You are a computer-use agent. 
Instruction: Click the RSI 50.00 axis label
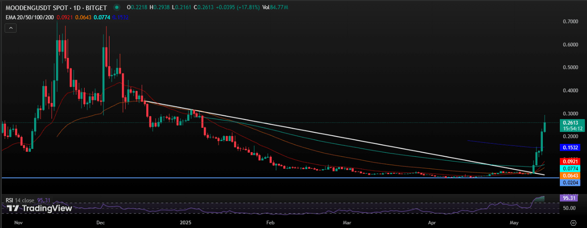(570, 208)
